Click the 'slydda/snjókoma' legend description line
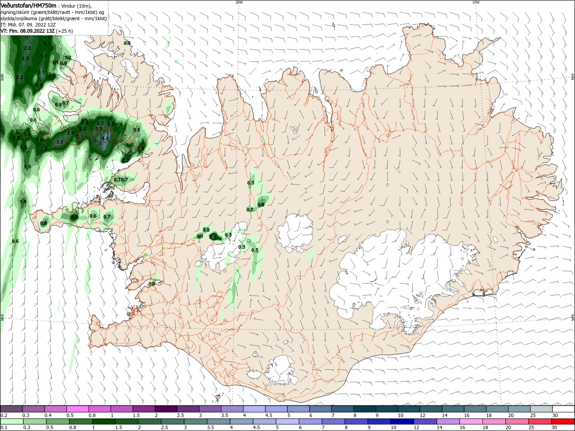Image resolution: width=575 pixels, height=431 pixels. tap(53, 18)
